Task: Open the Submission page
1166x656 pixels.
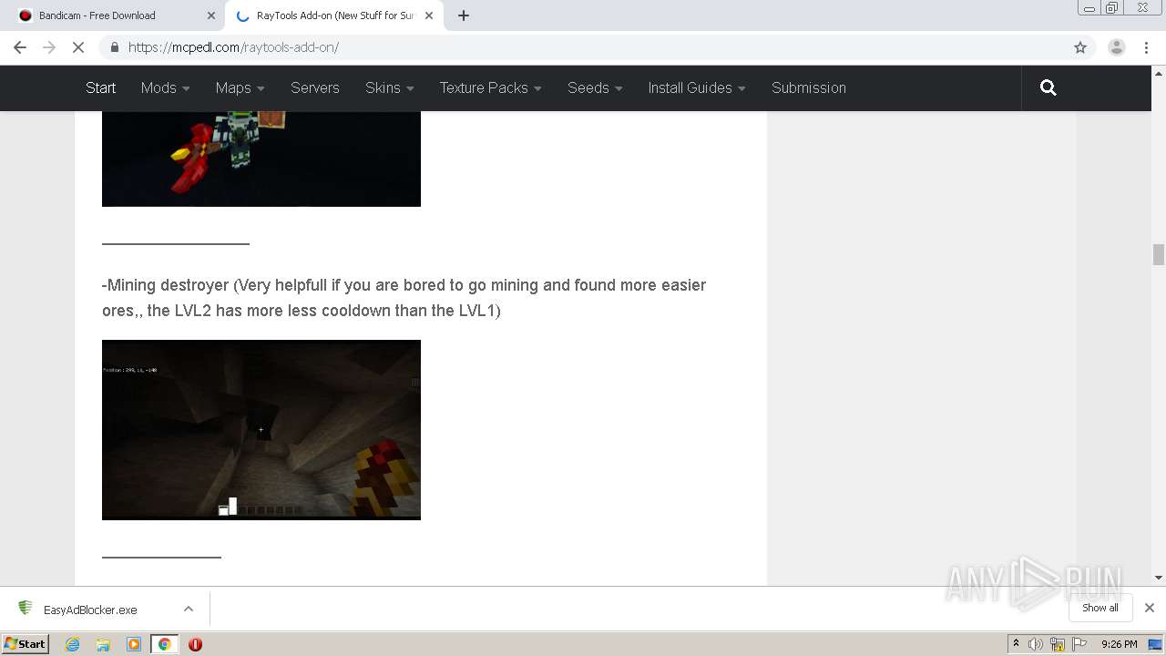Action: coord(809,87)
